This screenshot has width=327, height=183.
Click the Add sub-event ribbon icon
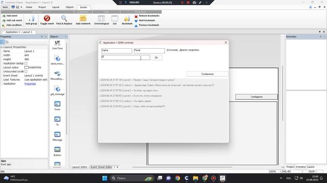point(4,20)
